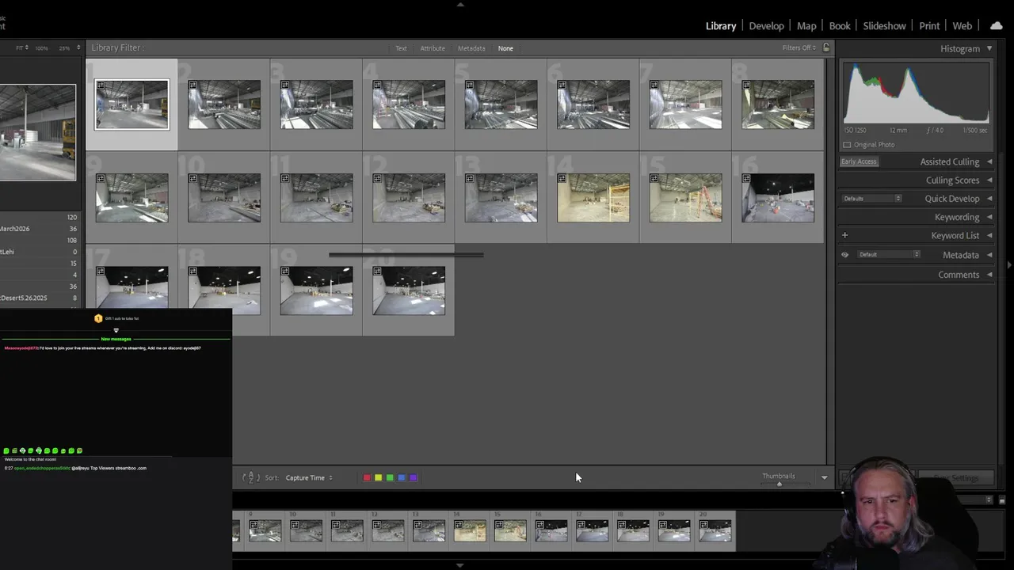The height and width of the screenshot is (570, 1014).
Task: Click the Library Filter Attribute option
Action: [433, 48]
